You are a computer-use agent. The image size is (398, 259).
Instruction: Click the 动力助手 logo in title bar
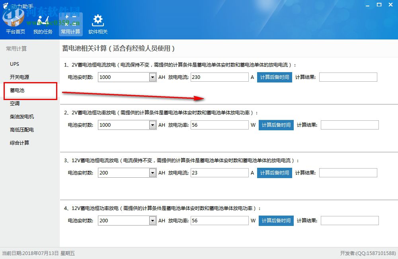[x=18, y=5]
